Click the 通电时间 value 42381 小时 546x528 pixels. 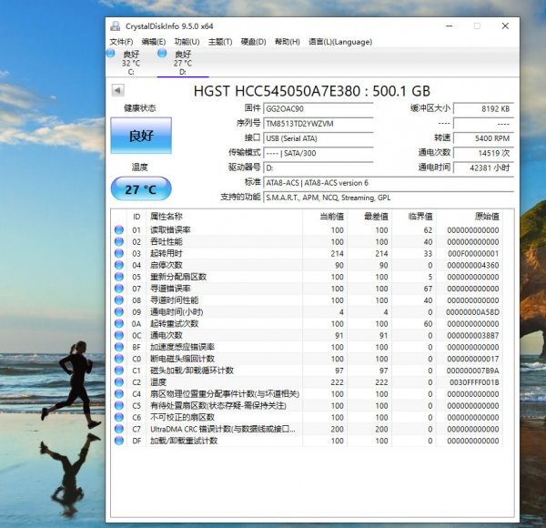point(484,168)
